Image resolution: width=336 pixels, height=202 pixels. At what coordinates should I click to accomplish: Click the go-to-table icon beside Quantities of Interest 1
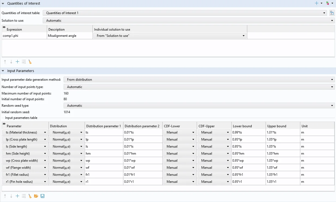click(332, 13)
